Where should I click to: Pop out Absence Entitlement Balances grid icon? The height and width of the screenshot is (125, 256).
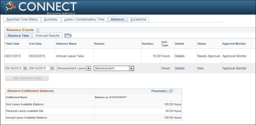click(x=171, y=91)
